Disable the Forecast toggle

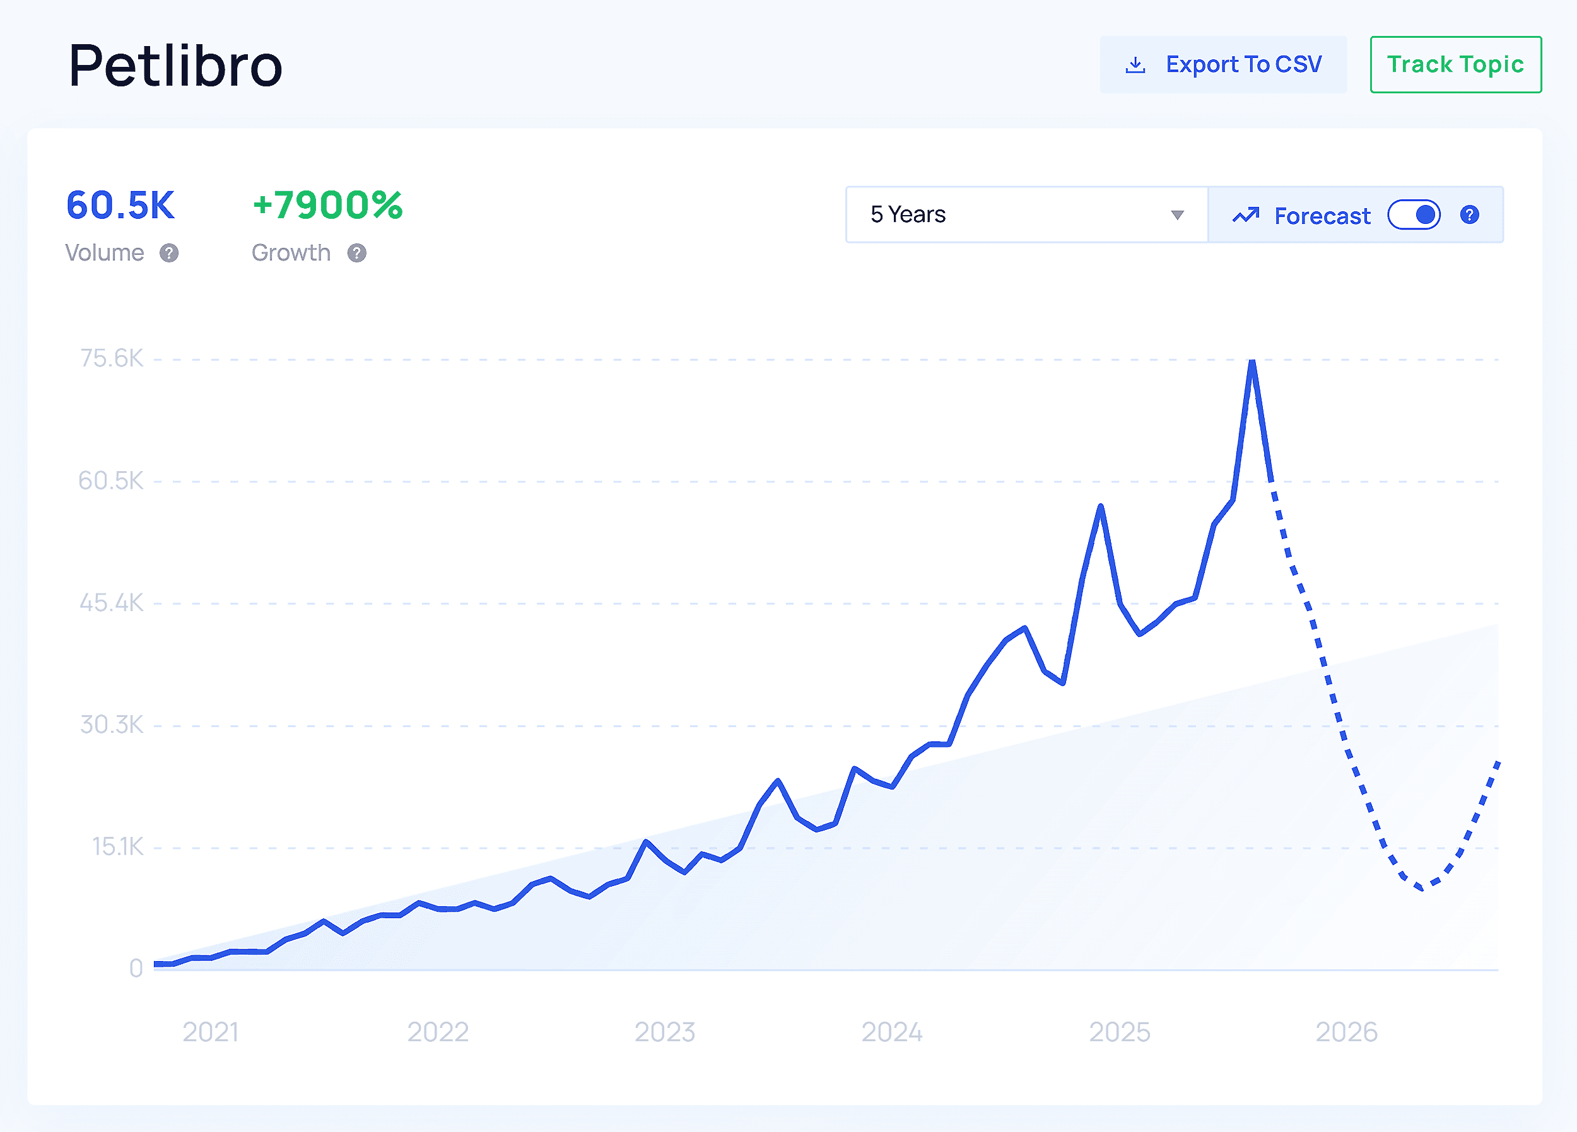pyautogui.click(x=1413, y=215)
